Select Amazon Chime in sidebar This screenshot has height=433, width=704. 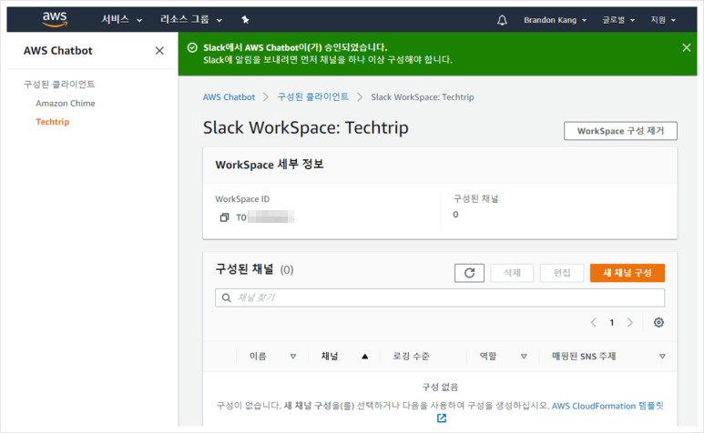pos(66,103)
